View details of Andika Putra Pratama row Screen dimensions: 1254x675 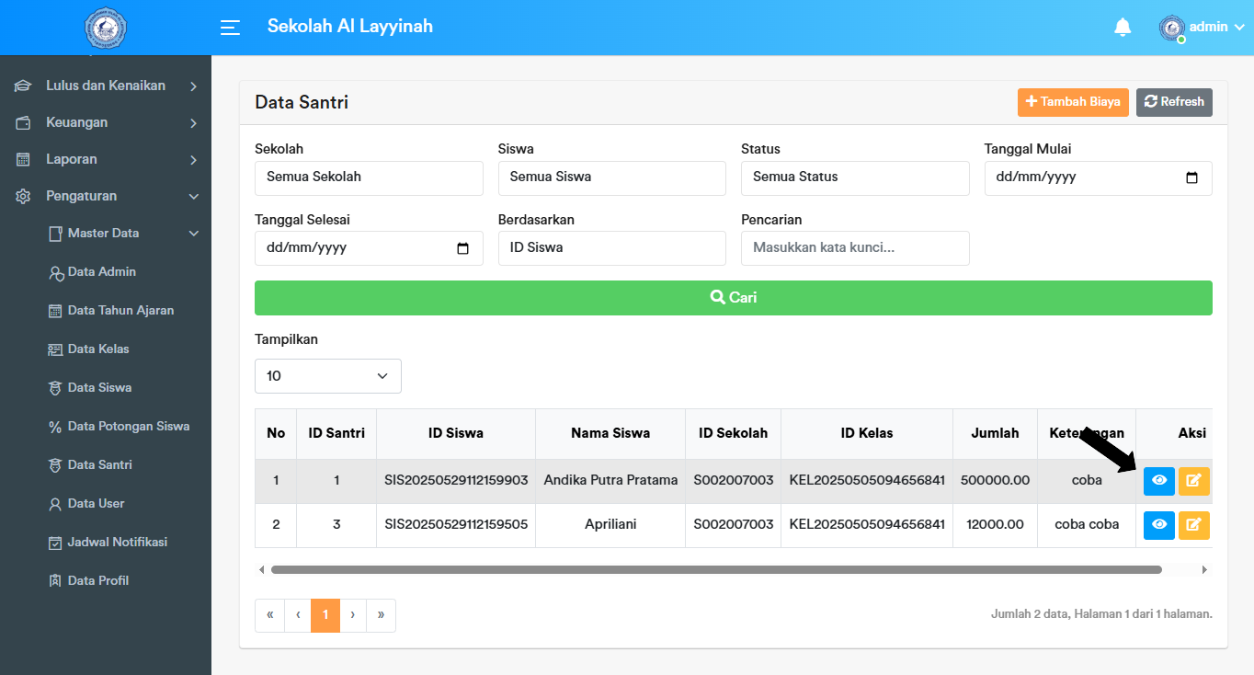pos(1158,481)
